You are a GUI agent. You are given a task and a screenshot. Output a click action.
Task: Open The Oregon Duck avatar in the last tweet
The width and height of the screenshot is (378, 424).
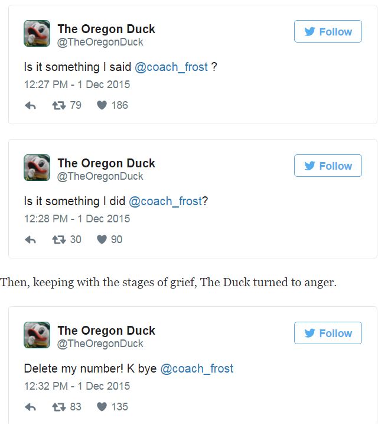tap(37, 335)
